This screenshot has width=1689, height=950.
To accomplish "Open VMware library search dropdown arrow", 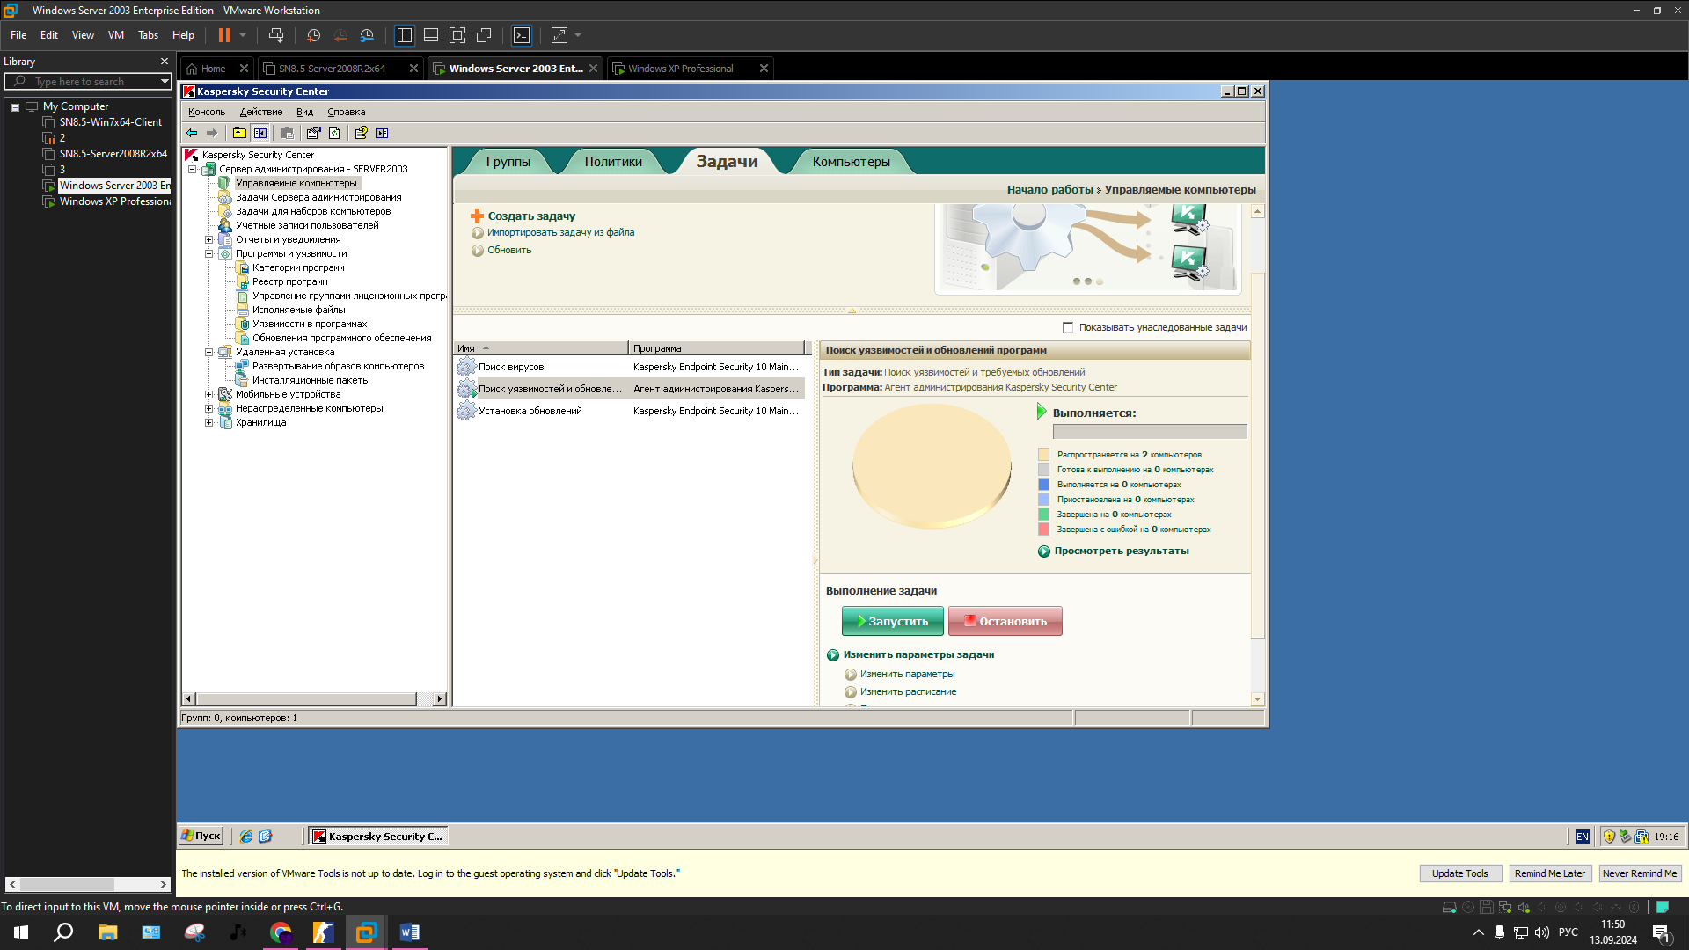I will pos(165,81).
